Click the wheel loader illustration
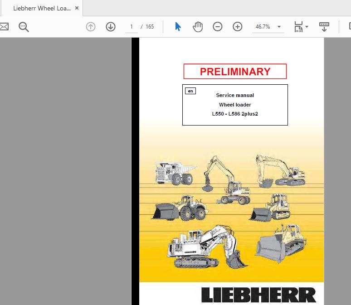 [x=180, y=208]
